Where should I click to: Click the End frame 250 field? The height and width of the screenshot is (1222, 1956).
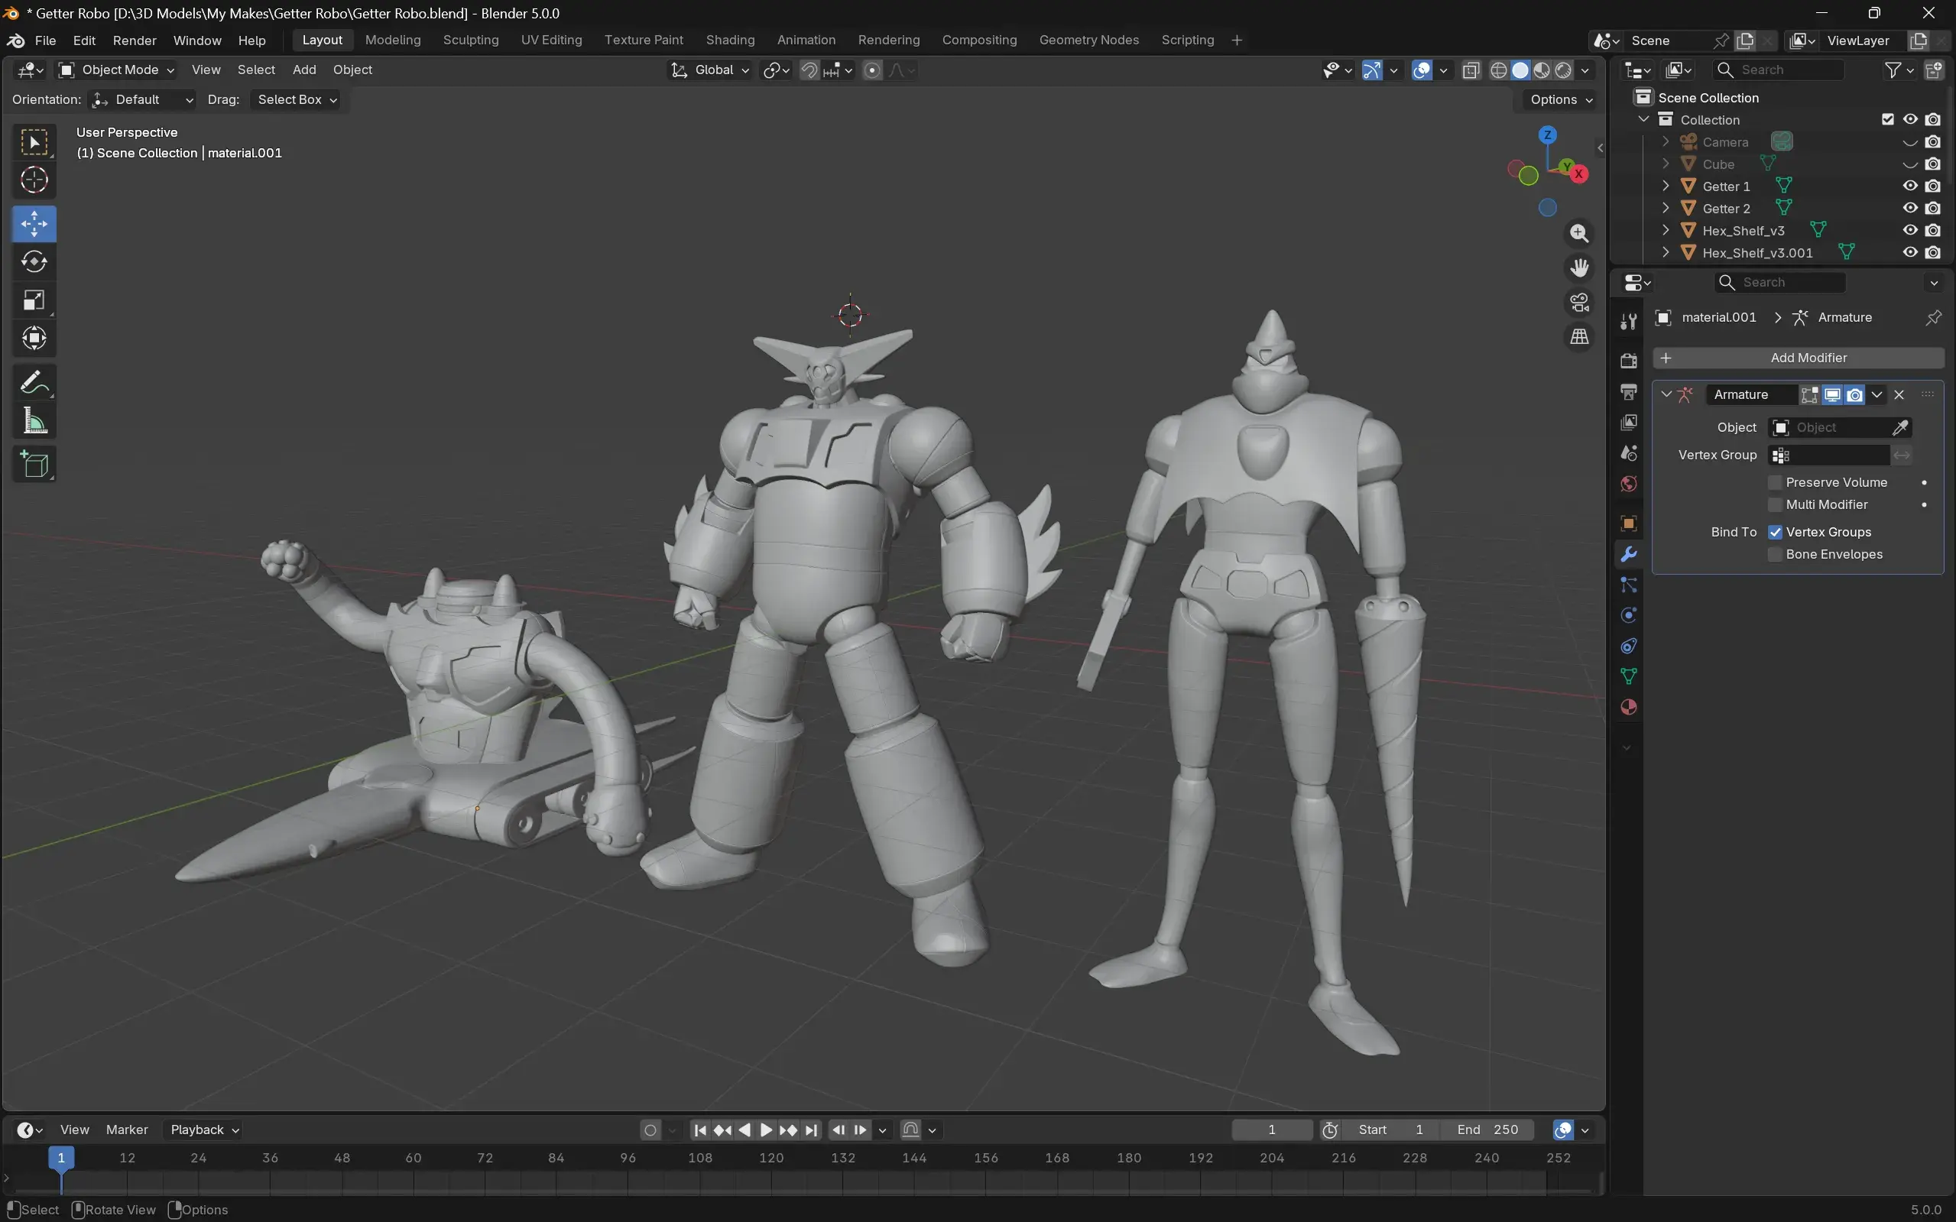click(1488, 1130)
